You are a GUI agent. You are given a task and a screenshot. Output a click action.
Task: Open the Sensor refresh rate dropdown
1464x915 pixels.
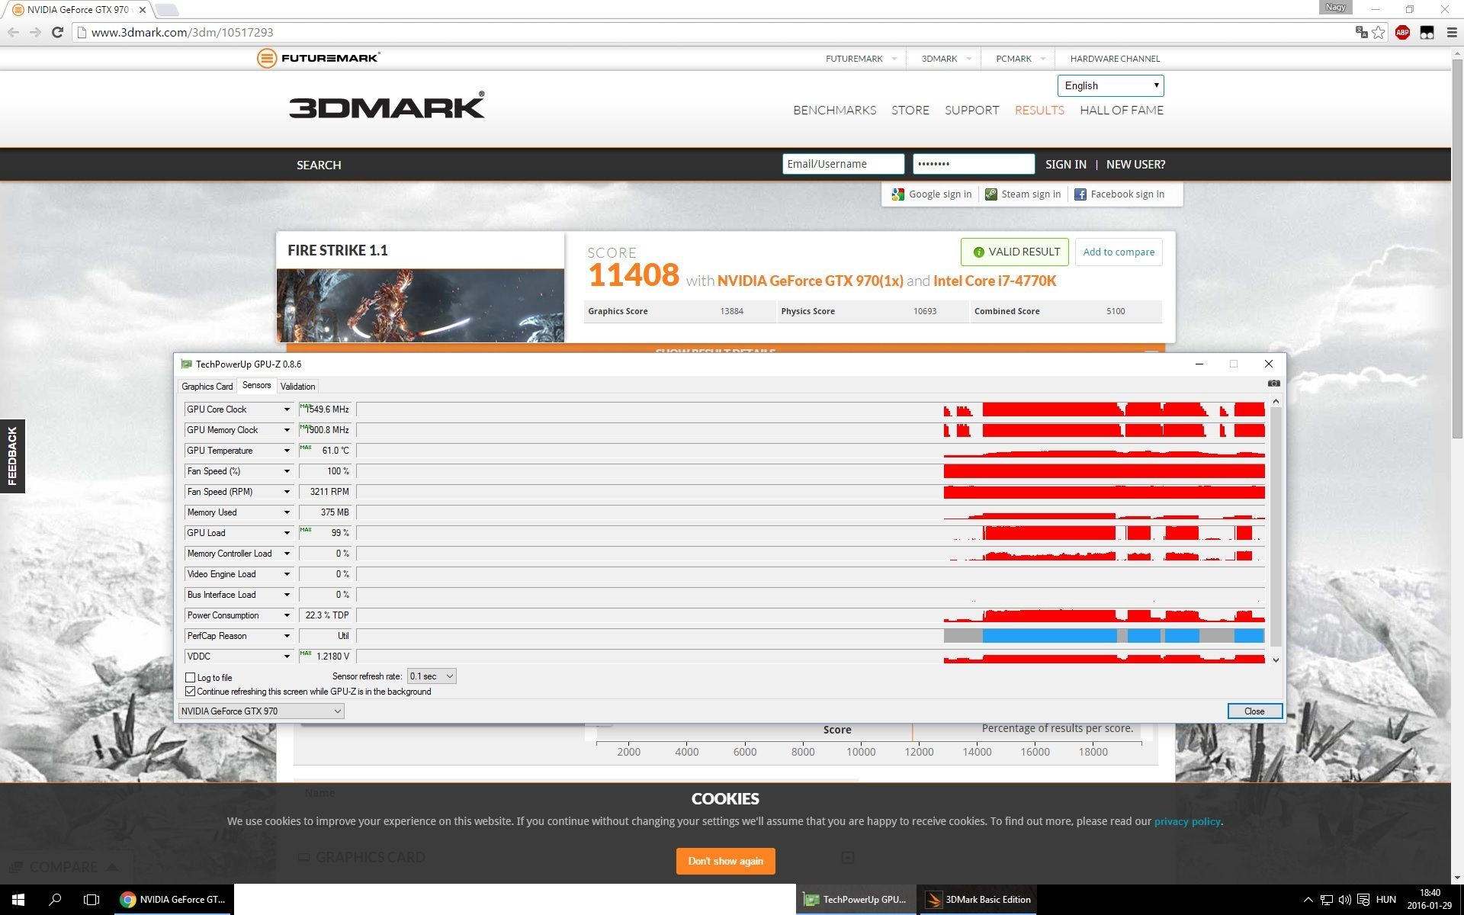tap(432, 676)
